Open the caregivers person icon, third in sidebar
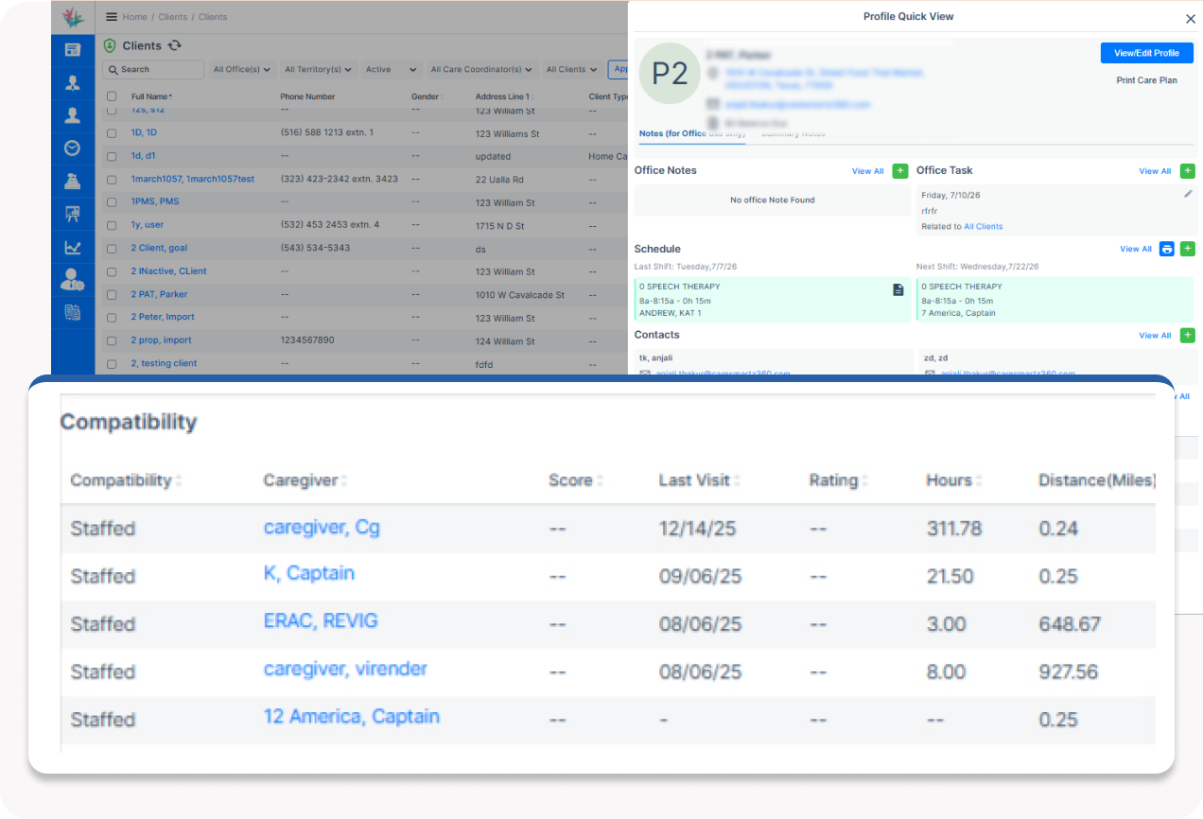The height and width of the screenshot is (819, 1203). [x=73, y=115]
